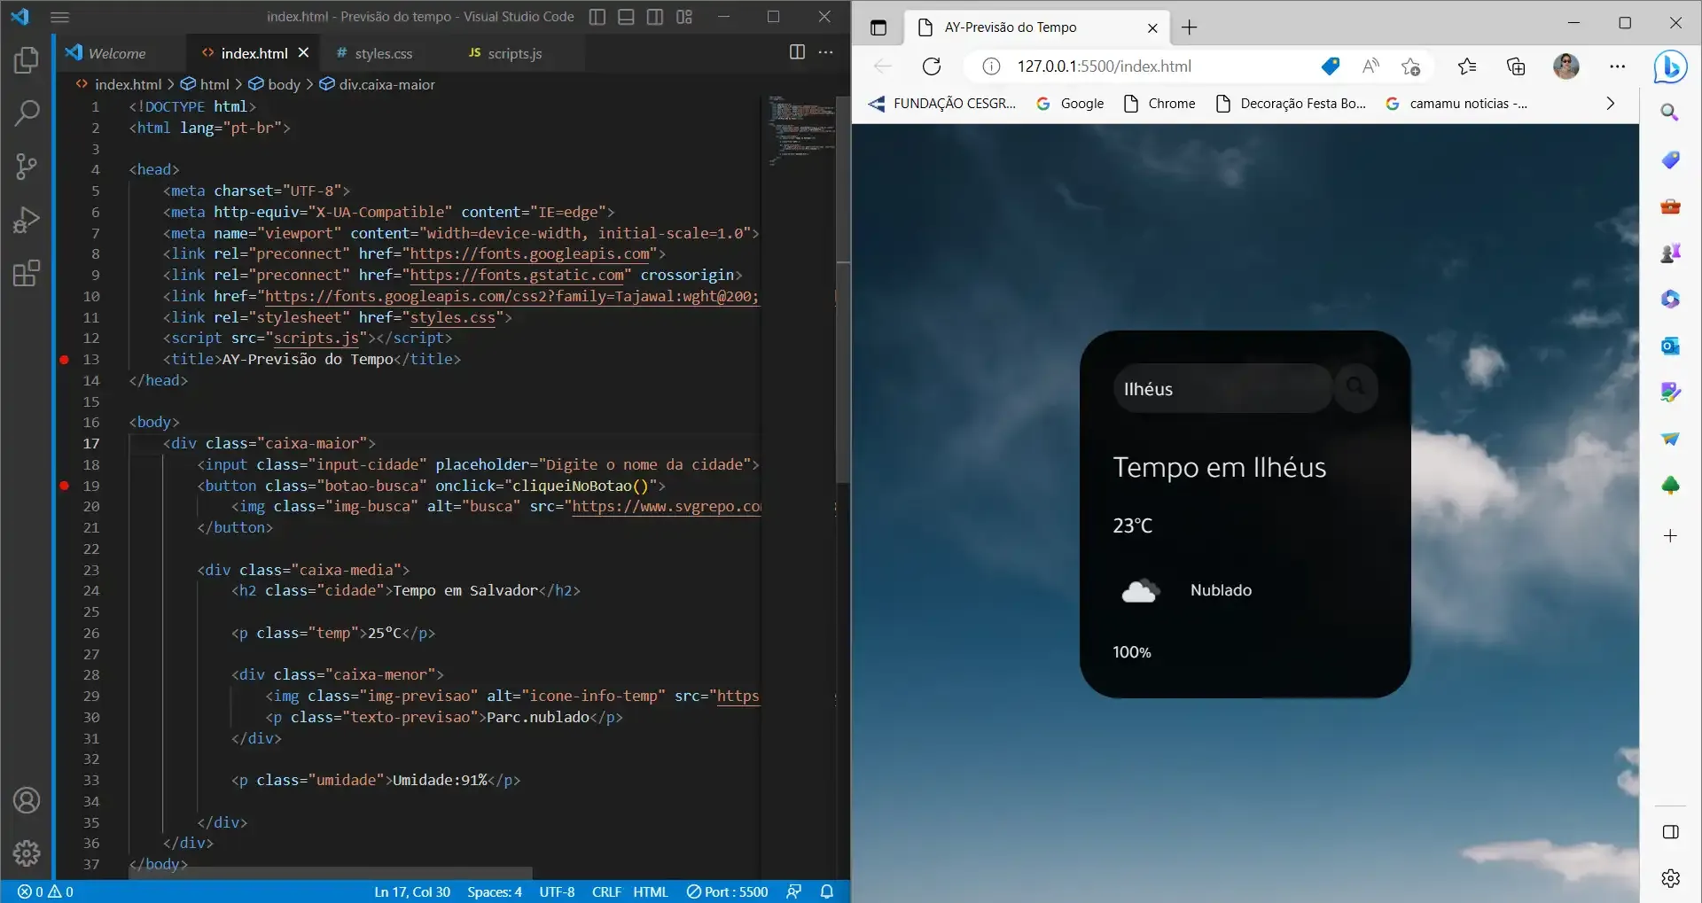Image resolution: width=1702 pixels, height=903 pixels.
Task: Change the file encoding UTF-8
Action: [557, 891]
